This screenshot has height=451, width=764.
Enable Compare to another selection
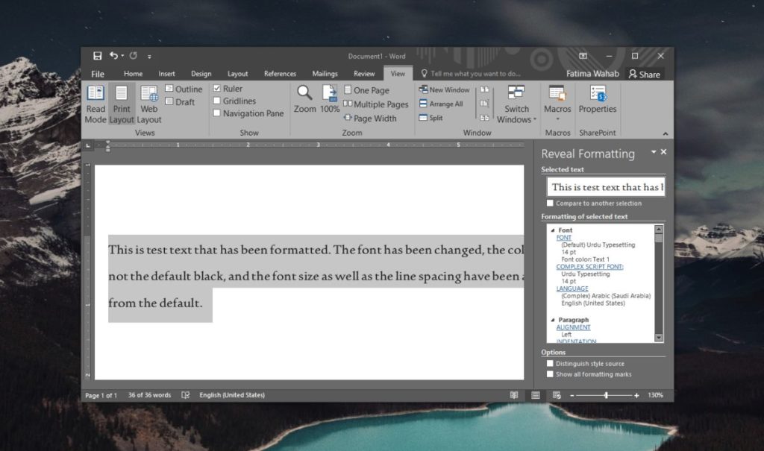(548, 203)
